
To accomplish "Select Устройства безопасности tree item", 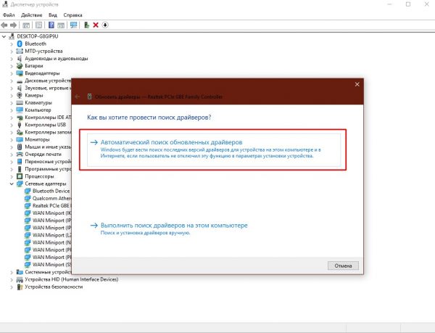I will click(54, 287).
